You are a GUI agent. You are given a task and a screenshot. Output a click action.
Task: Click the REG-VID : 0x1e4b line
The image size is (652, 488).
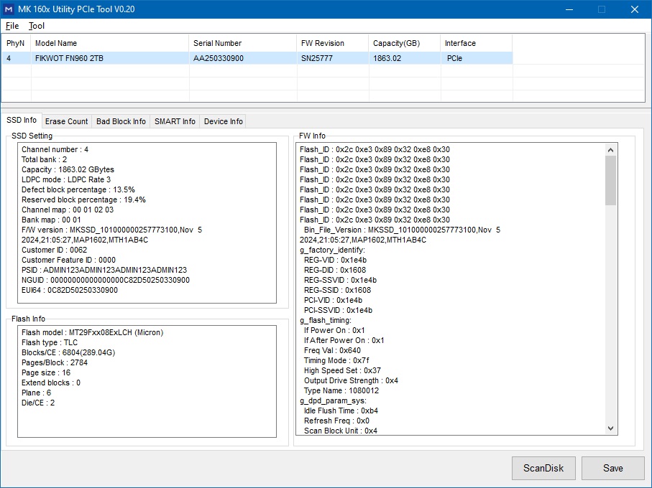point(335,260)
